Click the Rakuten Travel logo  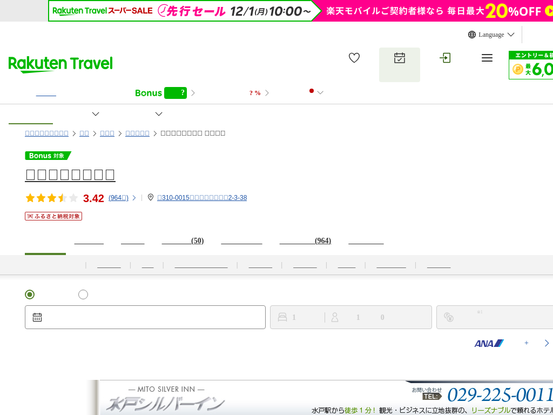click(x=60, y=64)
